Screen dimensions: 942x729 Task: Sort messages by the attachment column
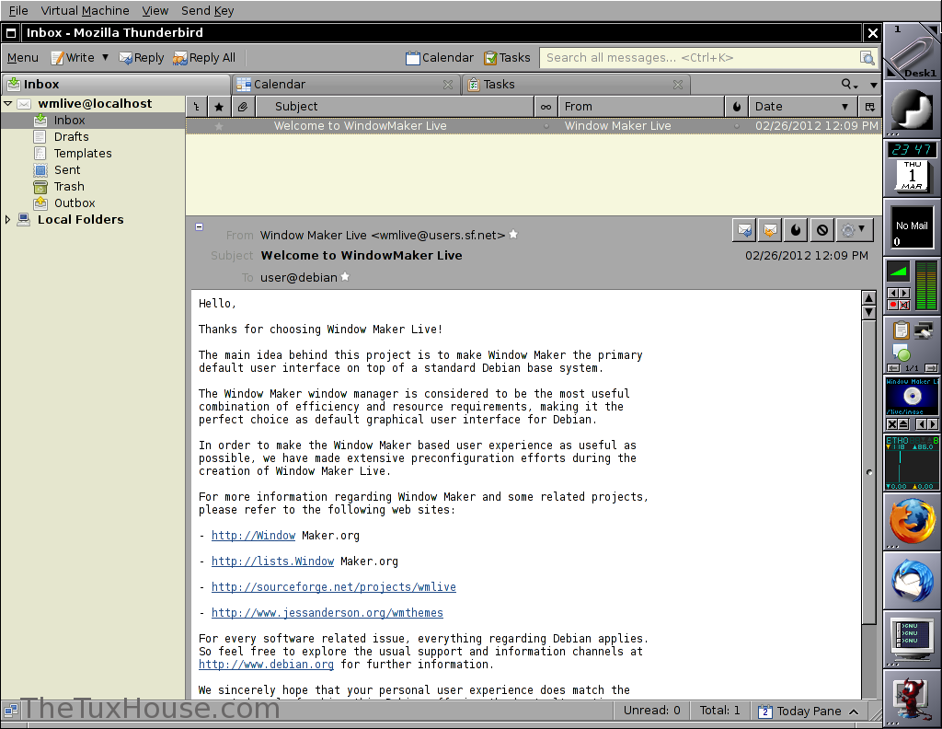click(x=242, y=107)
